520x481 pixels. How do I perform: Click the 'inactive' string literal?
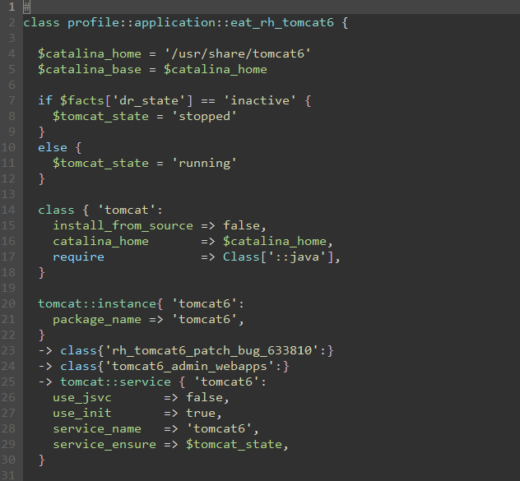(x=260, y=100)
